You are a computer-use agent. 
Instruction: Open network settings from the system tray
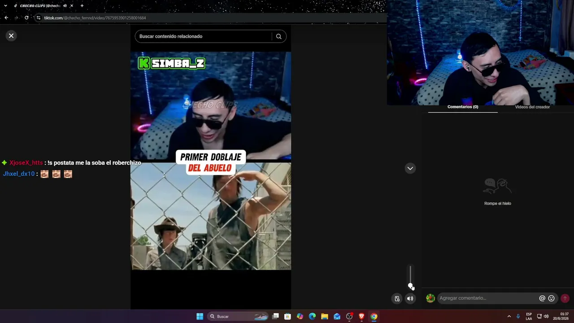(539, 316)
